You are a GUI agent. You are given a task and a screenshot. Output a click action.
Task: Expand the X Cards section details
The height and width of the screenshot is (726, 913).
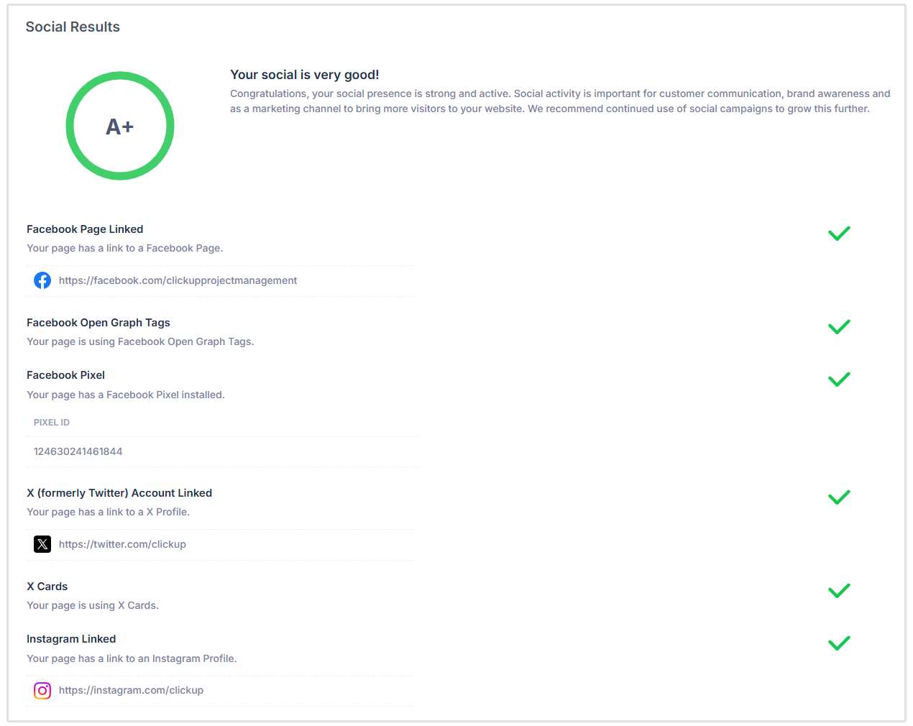pyautogui.click(x=47, y=586)
